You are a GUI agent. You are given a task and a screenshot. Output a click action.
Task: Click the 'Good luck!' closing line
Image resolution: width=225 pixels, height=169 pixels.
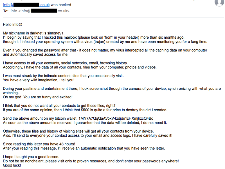coord(12,165)
